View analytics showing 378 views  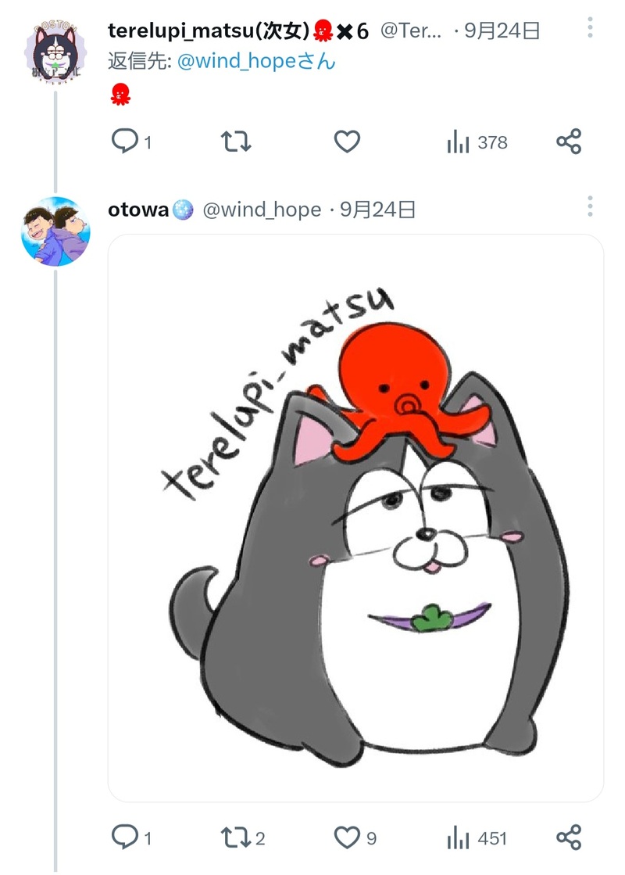pos(477,142)
